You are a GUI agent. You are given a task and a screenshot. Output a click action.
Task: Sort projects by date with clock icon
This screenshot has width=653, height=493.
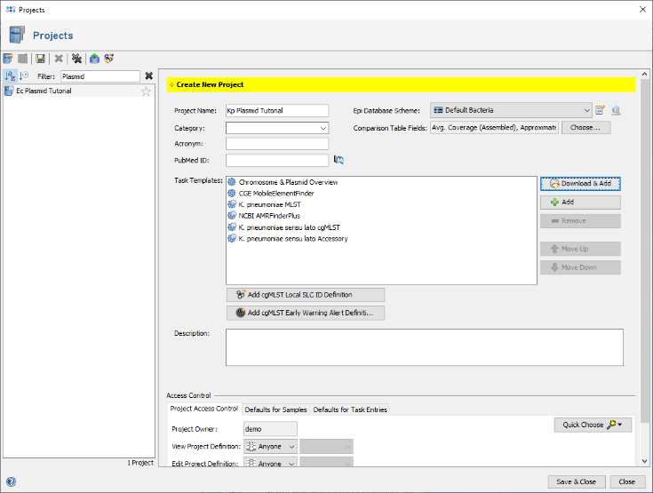(24, 76)
